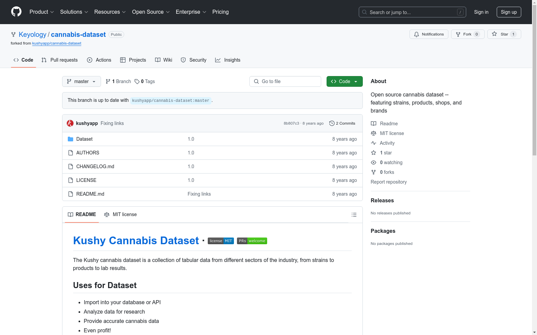The height and width of the screenshot is (335, 537).
Task: Switch to the Pull requests tab
Action: pos(59,60)
